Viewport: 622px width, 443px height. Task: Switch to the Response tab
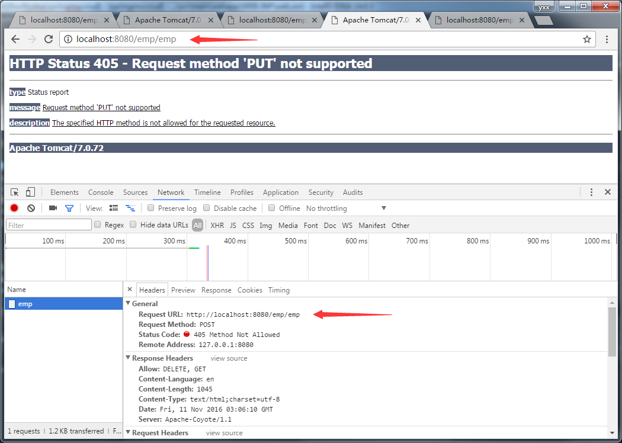[x=216, y=290]
